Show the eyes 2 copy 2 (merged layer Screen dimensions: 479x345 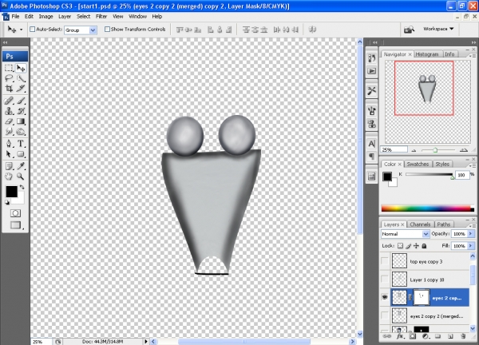point(385,315)
